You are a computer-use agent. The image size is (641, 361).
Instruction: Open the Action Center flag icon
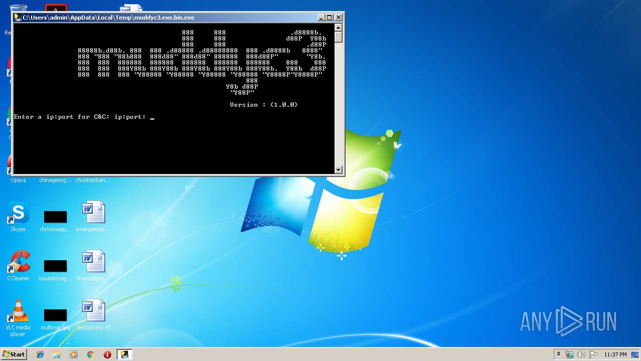593,354
